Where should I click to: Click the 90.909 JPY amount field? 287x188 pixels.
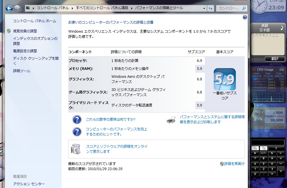pos(274,120)
